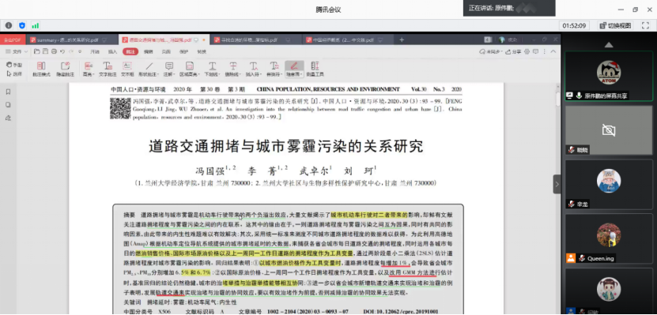The width and height of the screenshot is (657, 315).
Task: Select the hand tool
Action: click(x=14, y=65)
